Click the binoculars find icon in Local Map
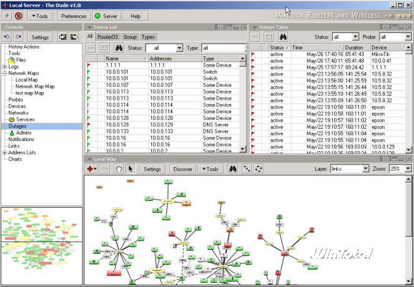This screenshot has width=414, height=287. (232, 169)
